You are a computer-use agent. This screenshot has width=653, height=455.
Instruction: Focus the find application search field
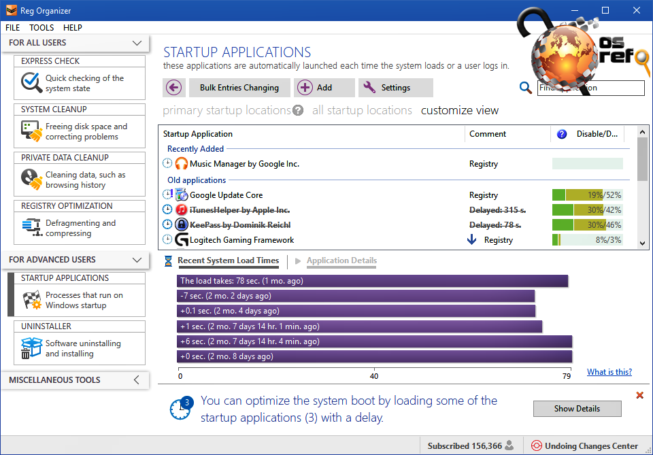point(590,88)
